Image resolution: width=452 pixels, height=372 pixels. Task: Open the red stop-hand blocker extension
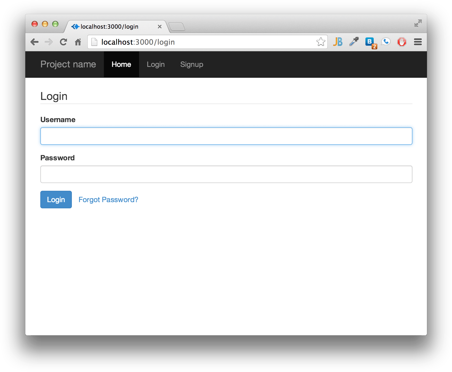(x=402, y=42)
